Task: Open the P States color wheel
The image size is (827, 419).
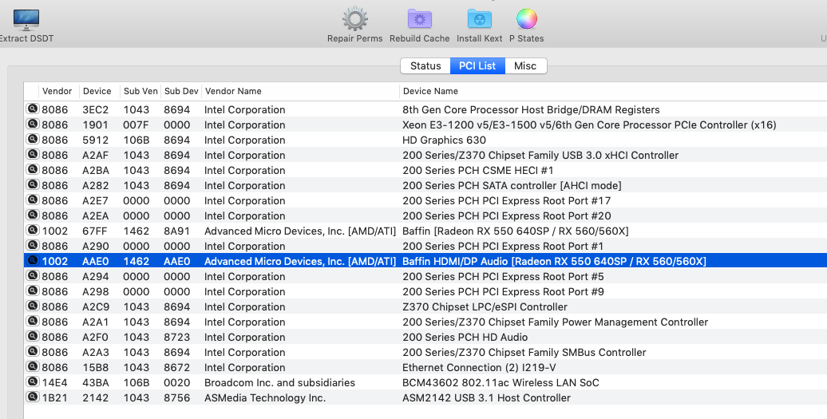Action: click(x=526, y=19)
